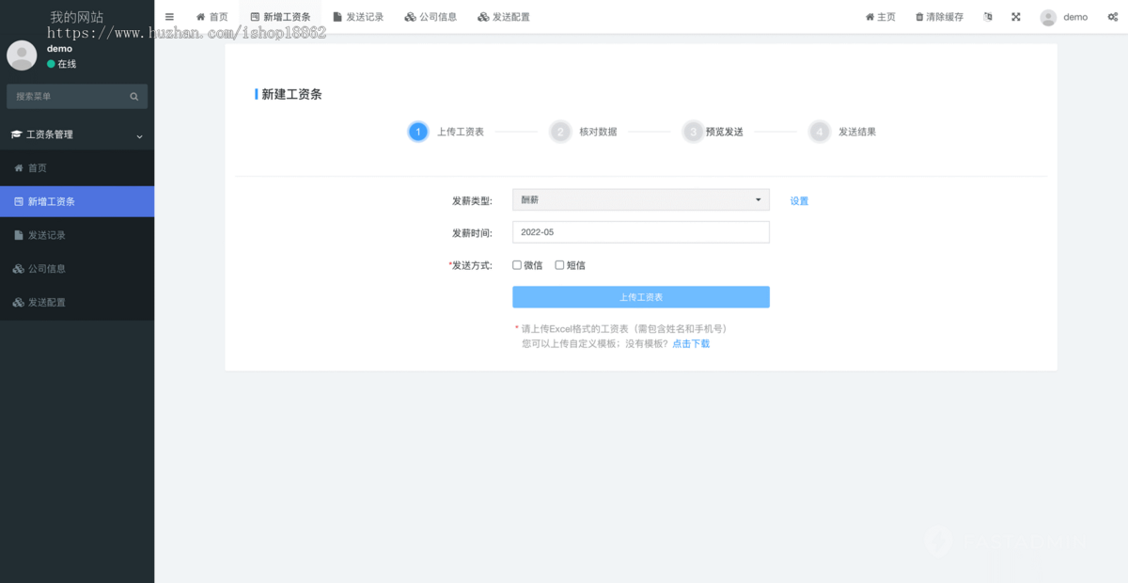
Task: Download the template via 点击下载 link
Action: point(691,343)
